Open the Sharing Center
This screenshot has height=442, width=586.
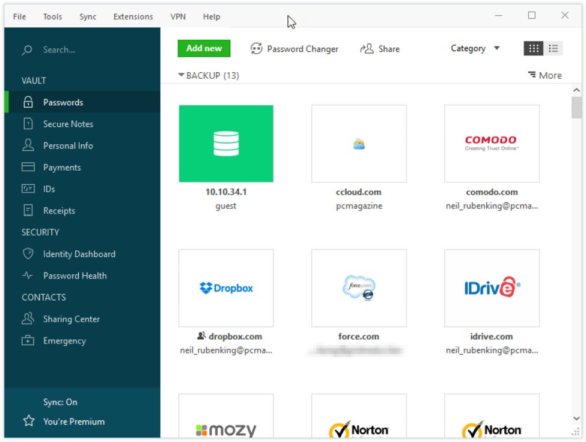pos(72,319)
